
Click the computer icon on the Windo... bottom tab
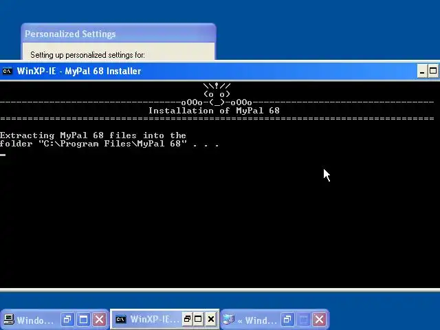[9, 319]
